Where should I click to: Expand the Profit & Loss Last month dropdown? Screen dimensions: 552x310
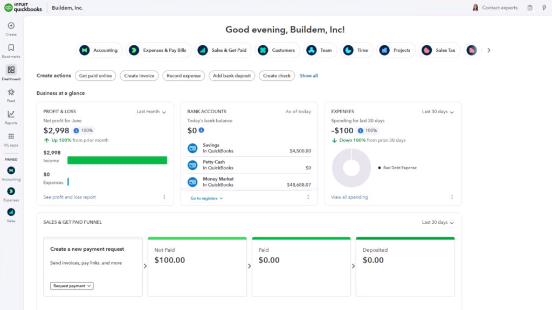[x=151, y=112]
